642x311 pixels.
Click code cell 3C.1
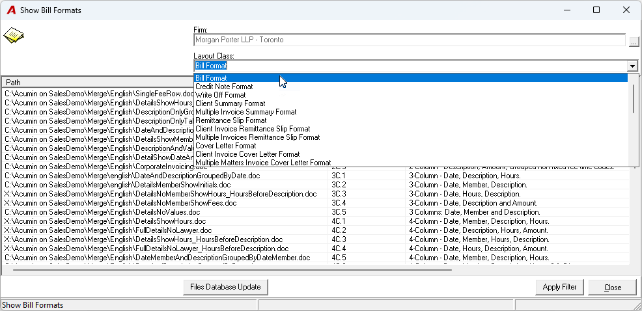pos(339,176)
